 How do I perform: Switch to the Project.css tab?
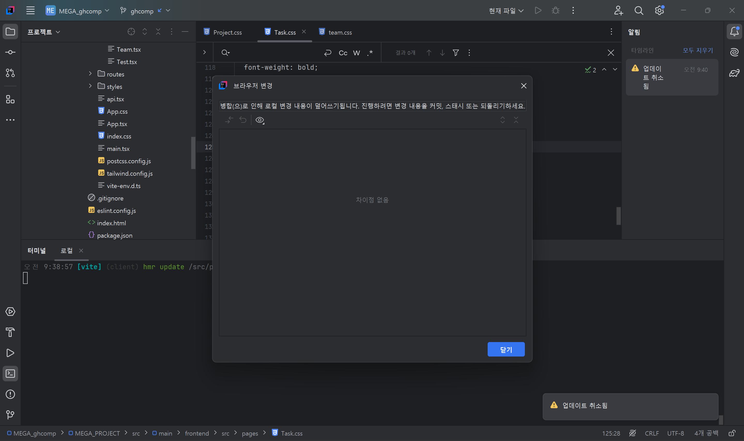point(227,32)
